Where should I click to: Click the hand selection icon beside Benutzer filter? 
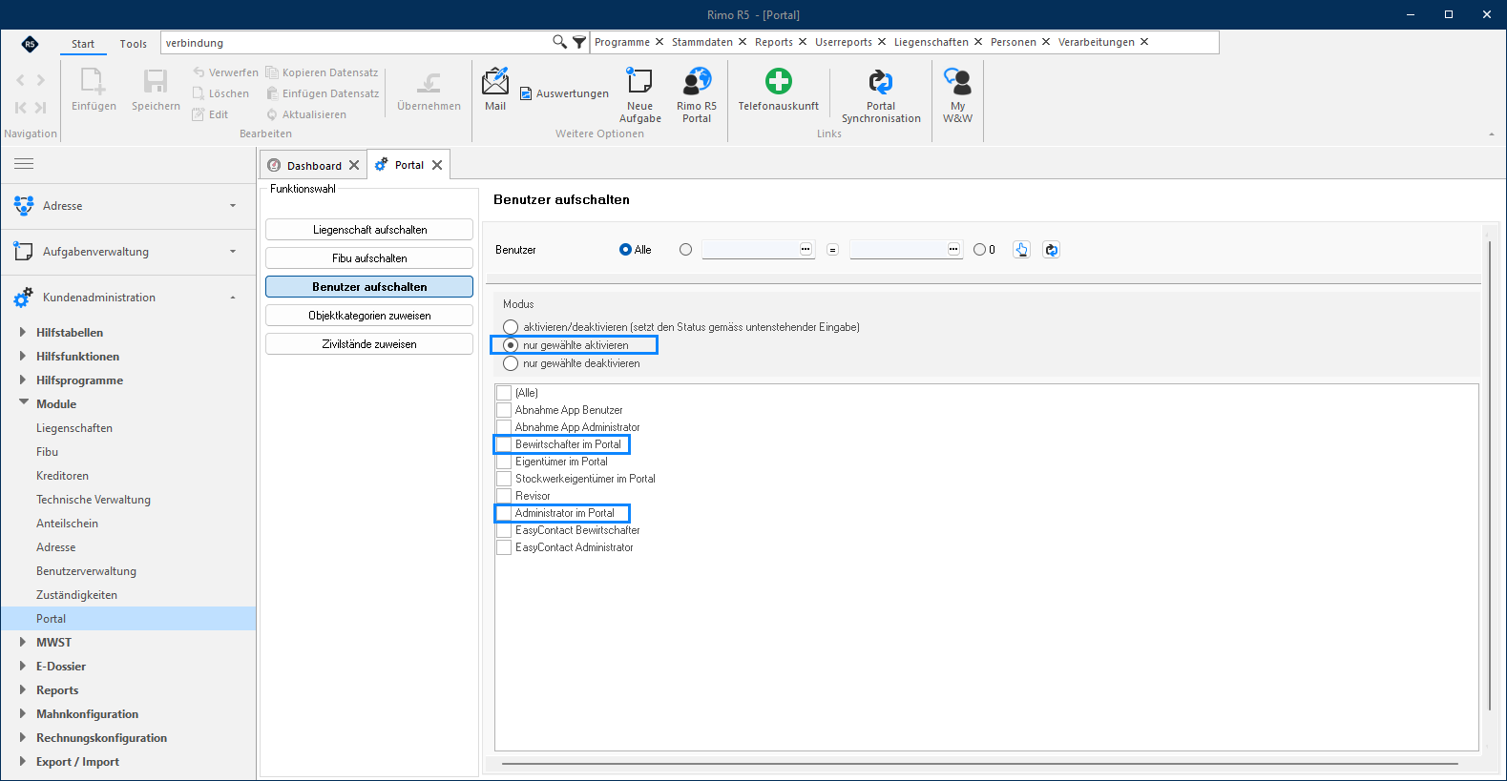[x=1021, y=250]
